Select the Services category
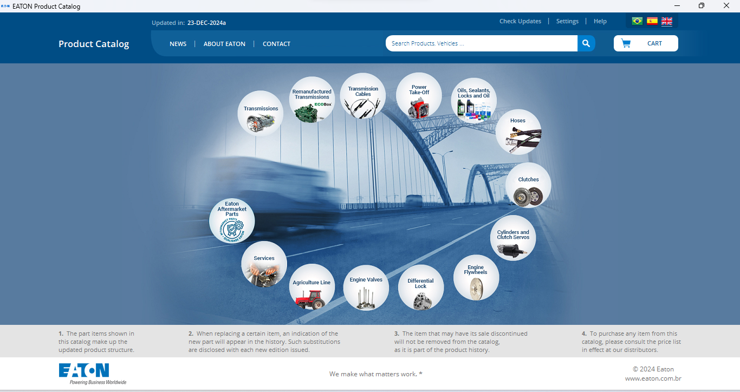 coord(264,264)
